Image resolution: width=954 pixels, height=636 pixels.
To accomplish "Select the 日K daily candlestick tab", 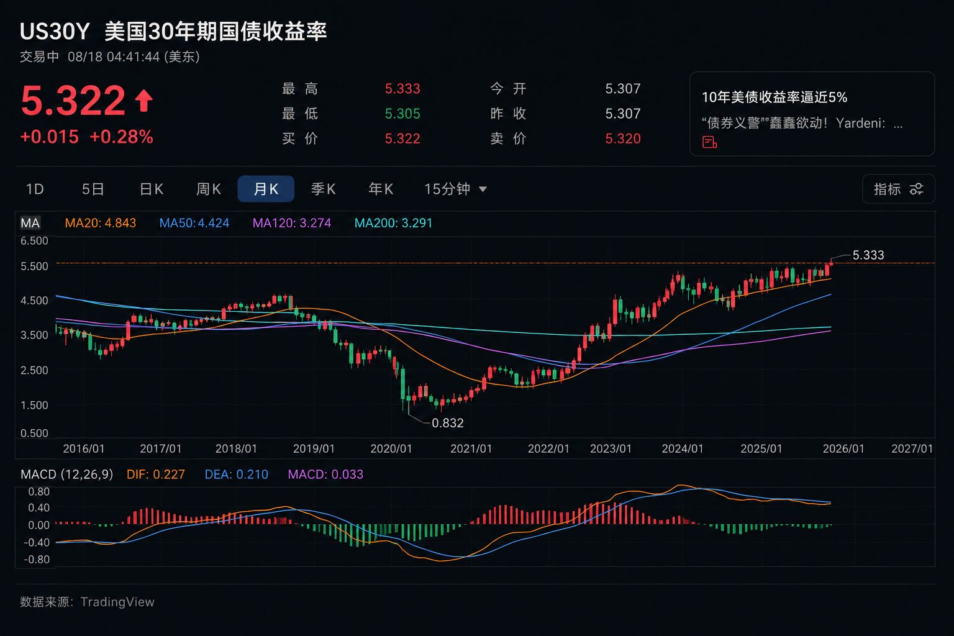I will tap(152, 189).
